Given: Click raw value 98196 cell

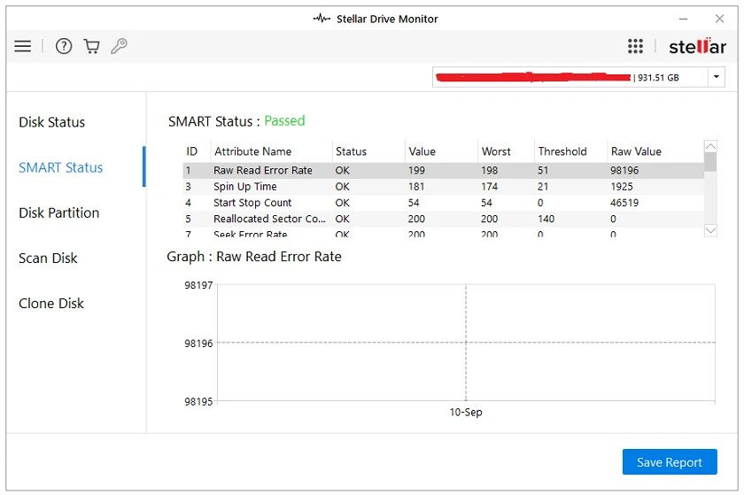Looking at the screenshot, I should (624, 170).
